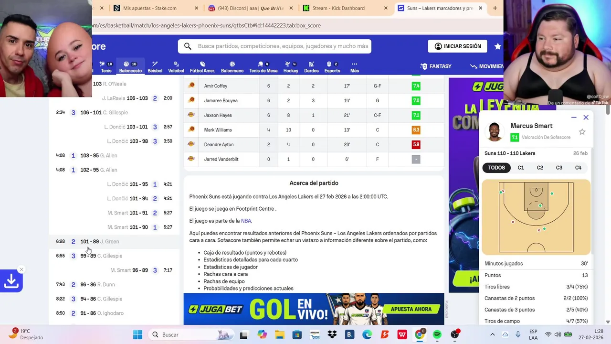Open Jarred Vanderbilt player row

(314, 159)
